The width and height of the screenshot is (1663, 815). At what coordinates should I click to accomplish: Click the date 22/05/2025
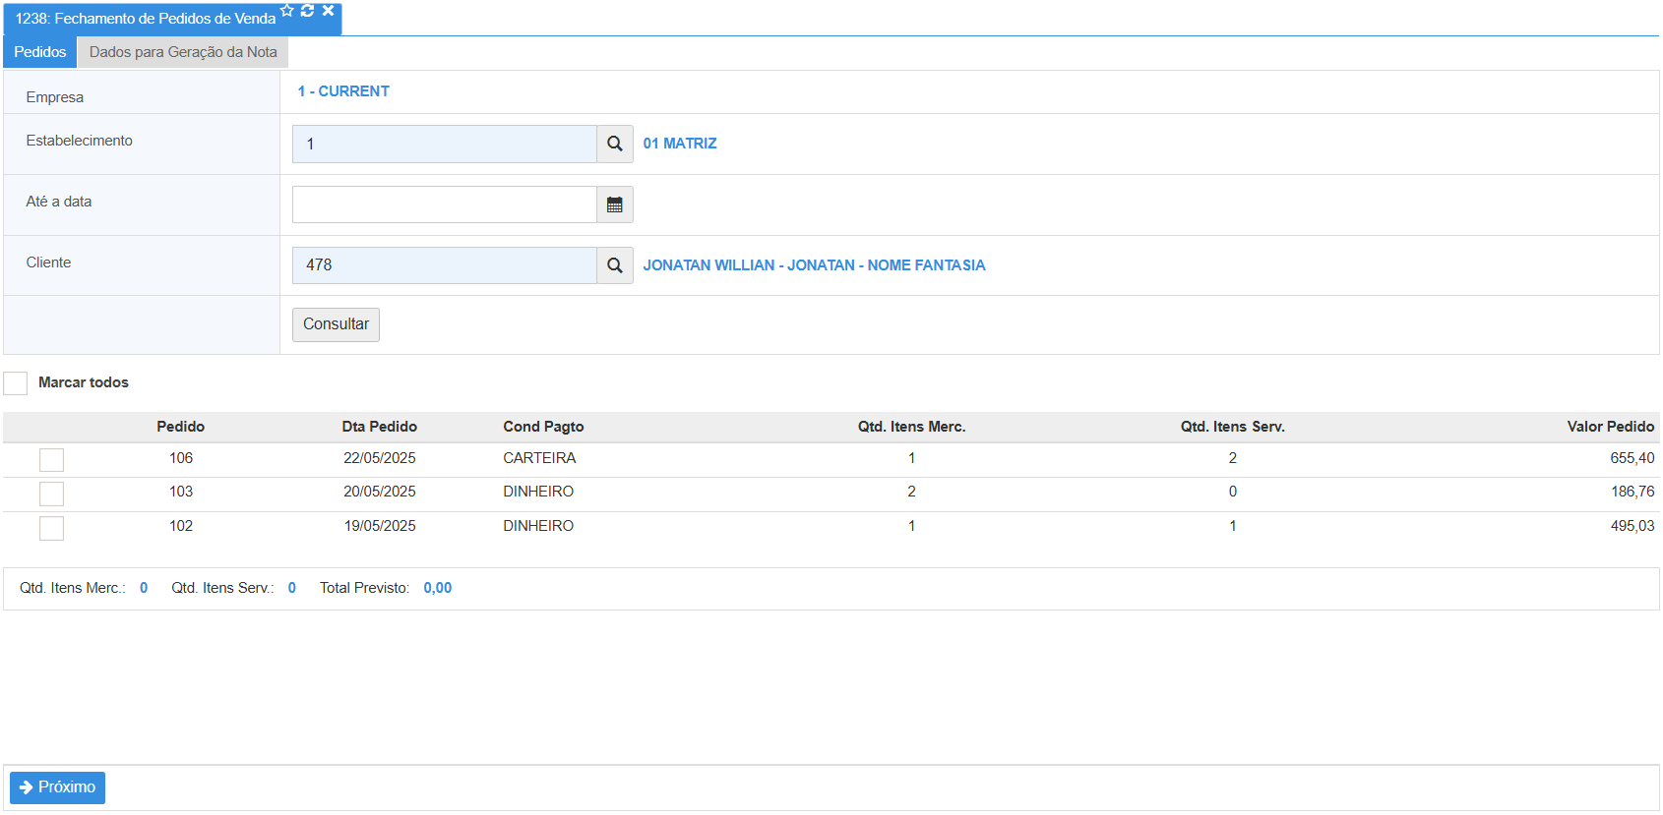tap(380, 458)
